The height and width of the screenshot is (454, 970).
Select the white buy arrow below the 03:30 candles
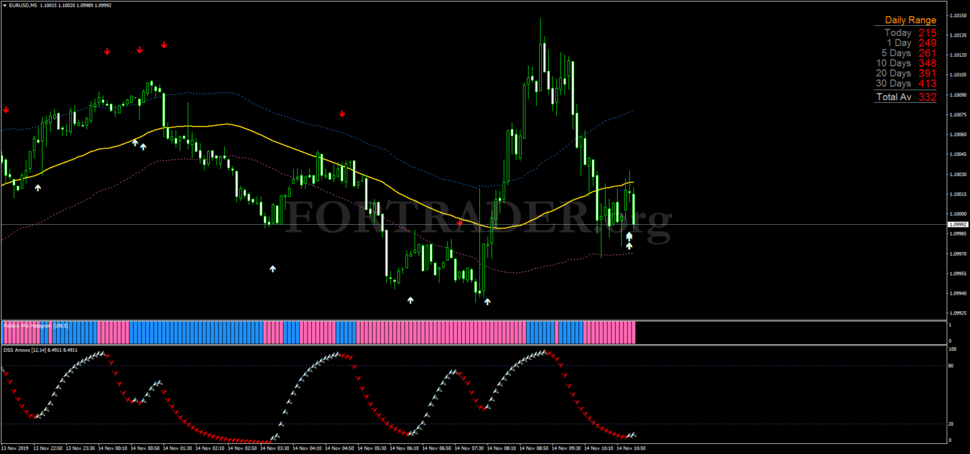[273, 269]
